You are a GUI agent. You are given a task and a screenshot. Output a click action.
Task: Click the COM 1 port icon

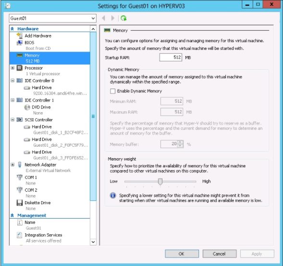pyautogui.click(x=20, y=177)
